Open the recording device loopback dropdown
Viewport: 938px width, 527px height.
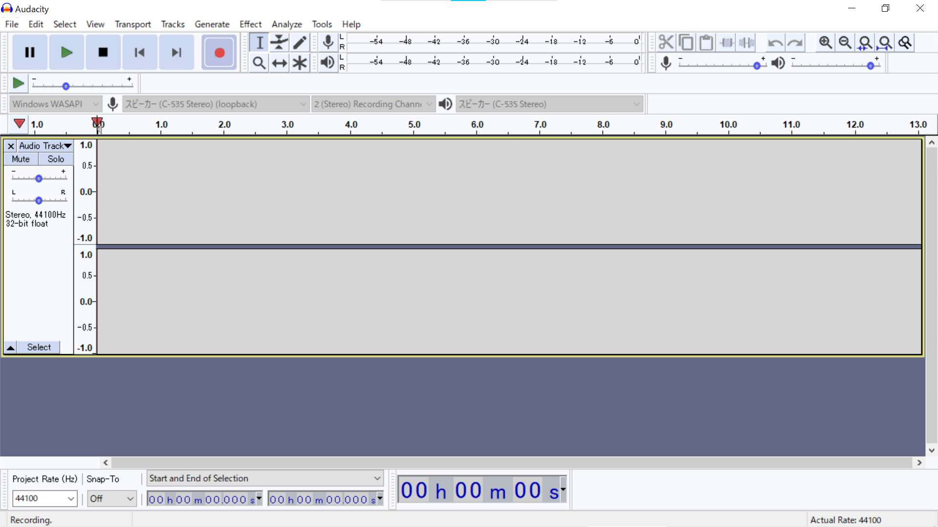pyautogui.click(x=216, y=104)
